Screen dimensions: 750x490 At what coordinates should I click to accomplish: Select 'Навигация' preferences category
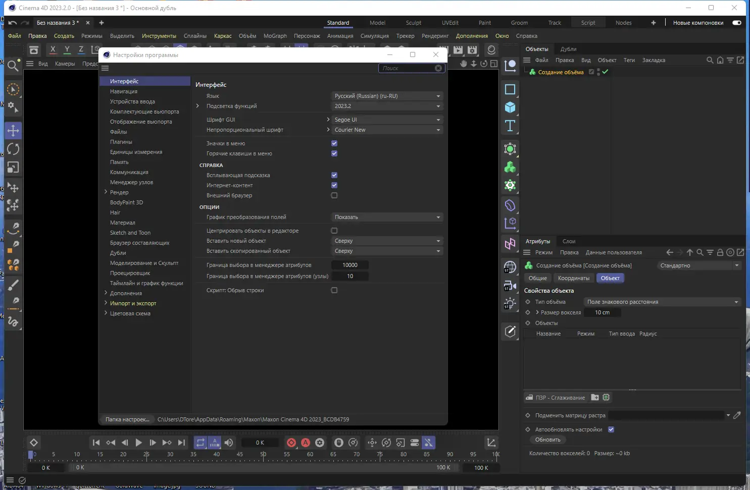(124, 91)
